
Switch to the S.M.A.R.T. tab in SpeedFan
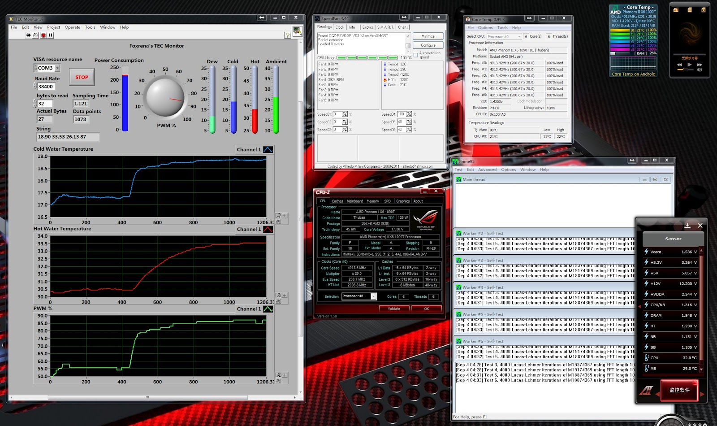pos(385,27)
